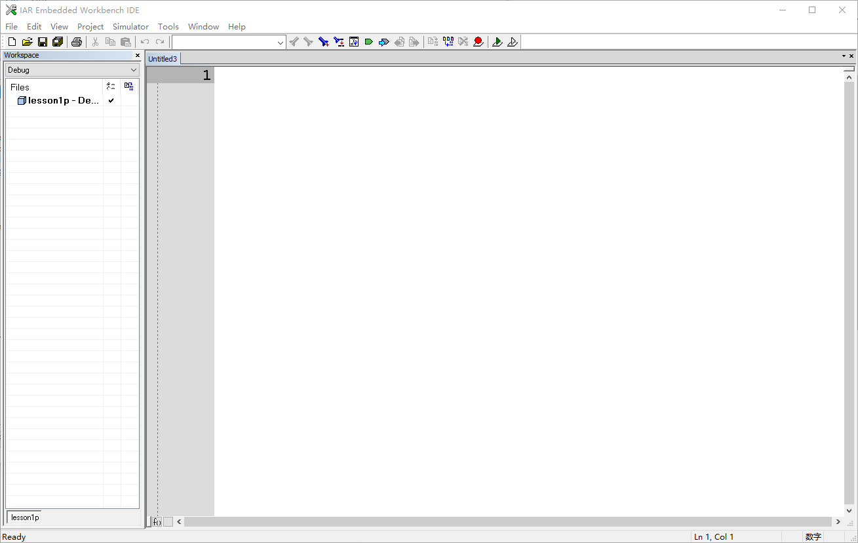Image resolution: width=858 pixels, height=543 pixels.
Task: Expand the Debug configuration dropdown
Action: point(134,70)
